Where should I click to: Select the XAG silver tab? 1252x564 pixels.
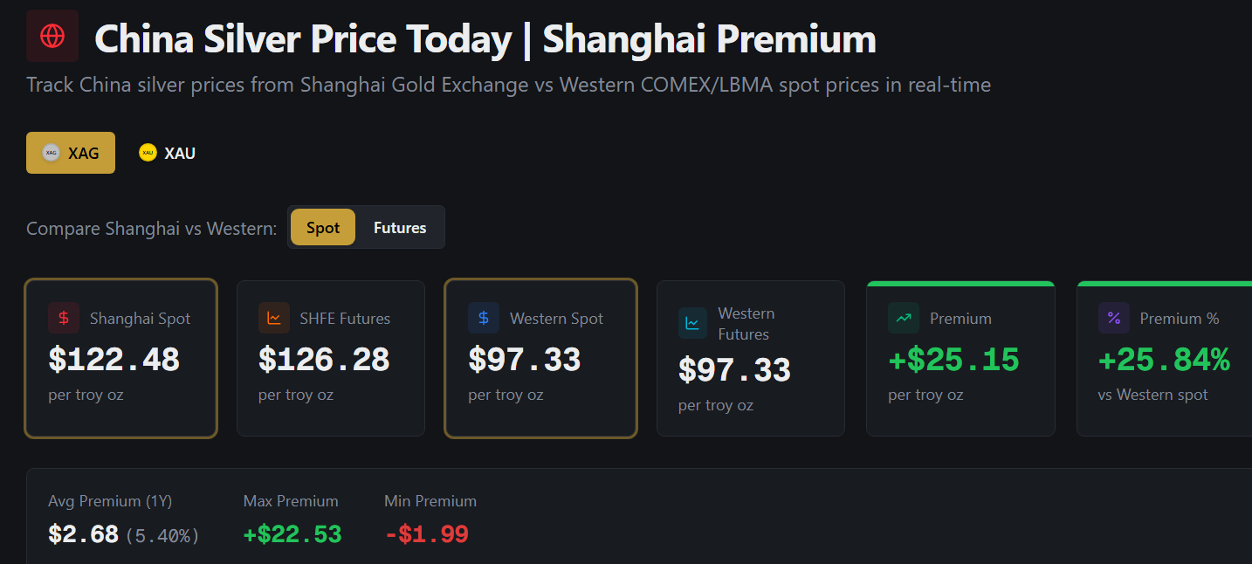(x=71, y=153)
